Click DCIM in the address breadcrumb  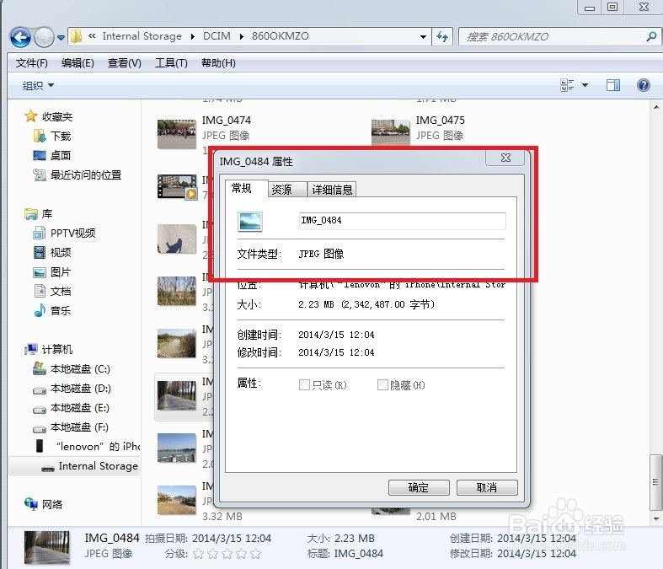point(217,36)
